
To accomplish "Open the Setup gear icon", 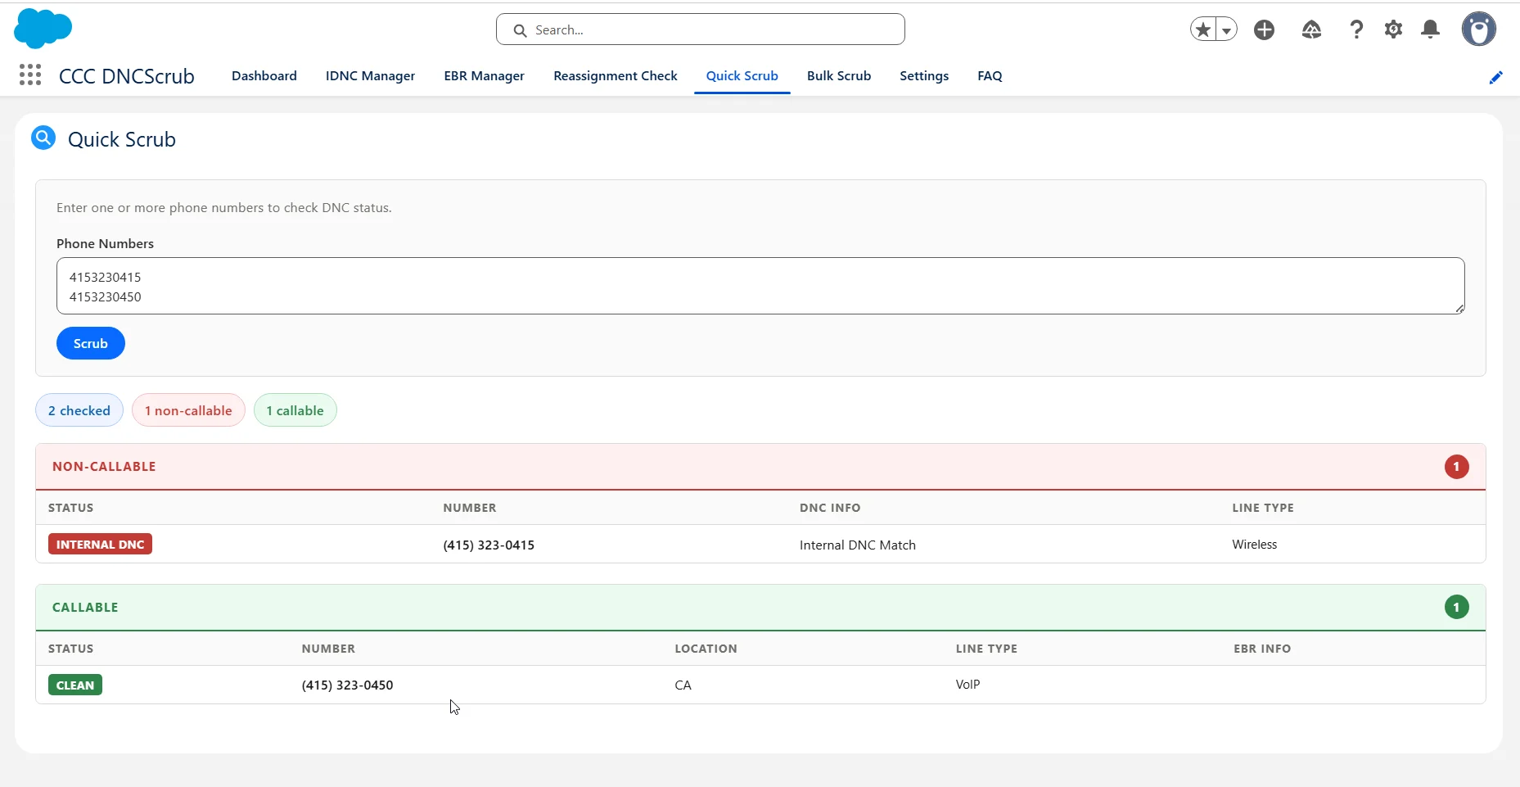I will click(1393, 29).
